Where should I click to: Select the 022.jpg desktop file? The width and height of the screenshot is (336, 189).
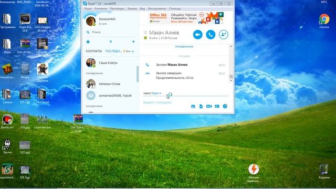pyautogui.click(x=25, y=146)
